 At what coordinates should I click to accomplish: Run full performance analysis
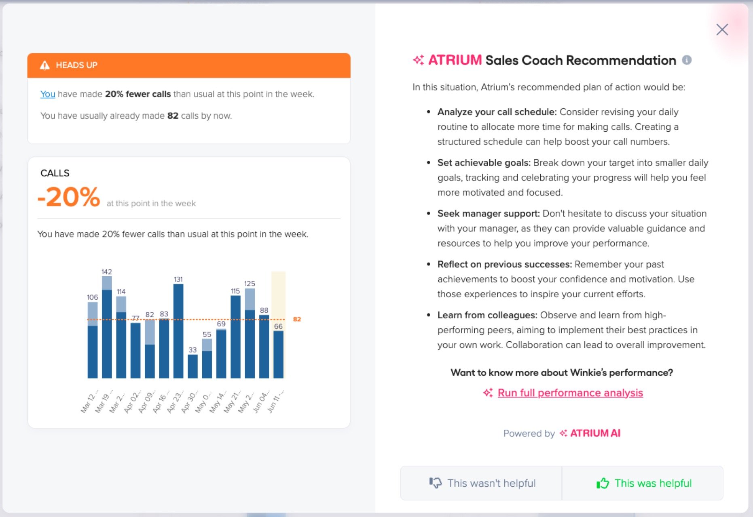coord(570,393)
